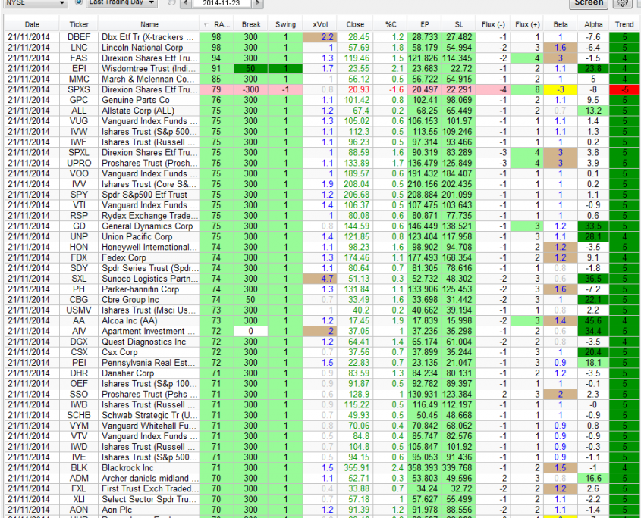Viewport: 641px width, 518px height.
Task: Sort by the Ticker column header
Action: pyautogui.click(x=78, y=24)
